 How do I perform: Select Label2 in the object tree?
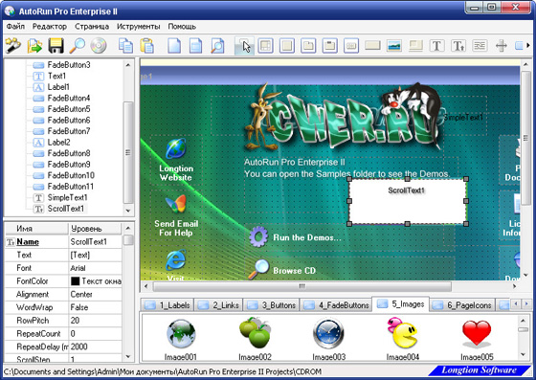pyautogui.click(x=58, y=143)
